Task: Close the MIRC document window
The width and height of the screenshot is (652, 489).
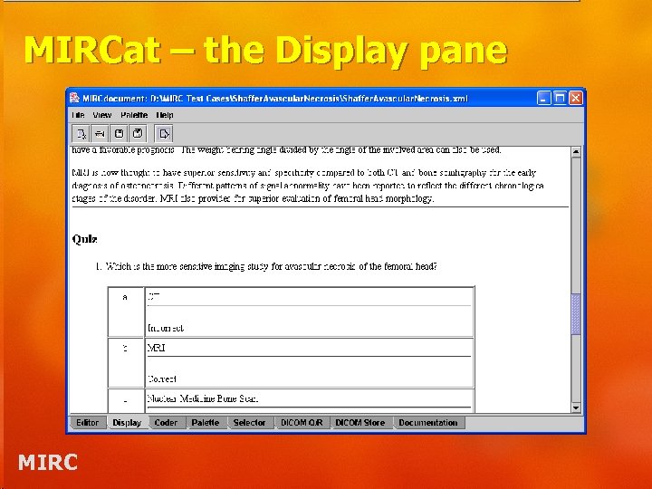Action: click(576, 98)
